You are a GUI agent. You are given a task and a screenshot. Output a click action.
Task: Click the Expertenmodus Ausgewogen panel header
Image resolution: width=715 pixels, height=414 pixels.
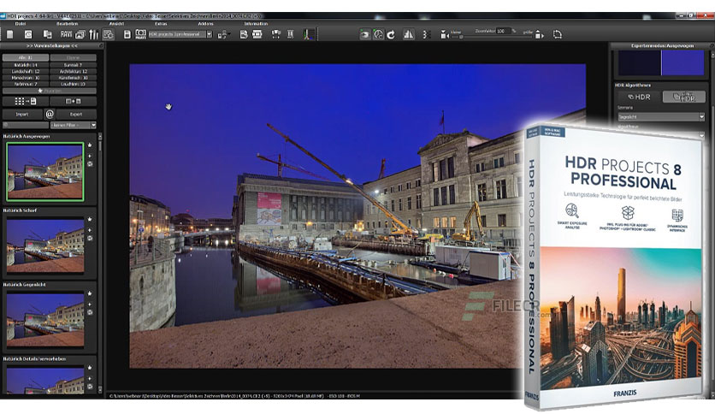662,46
